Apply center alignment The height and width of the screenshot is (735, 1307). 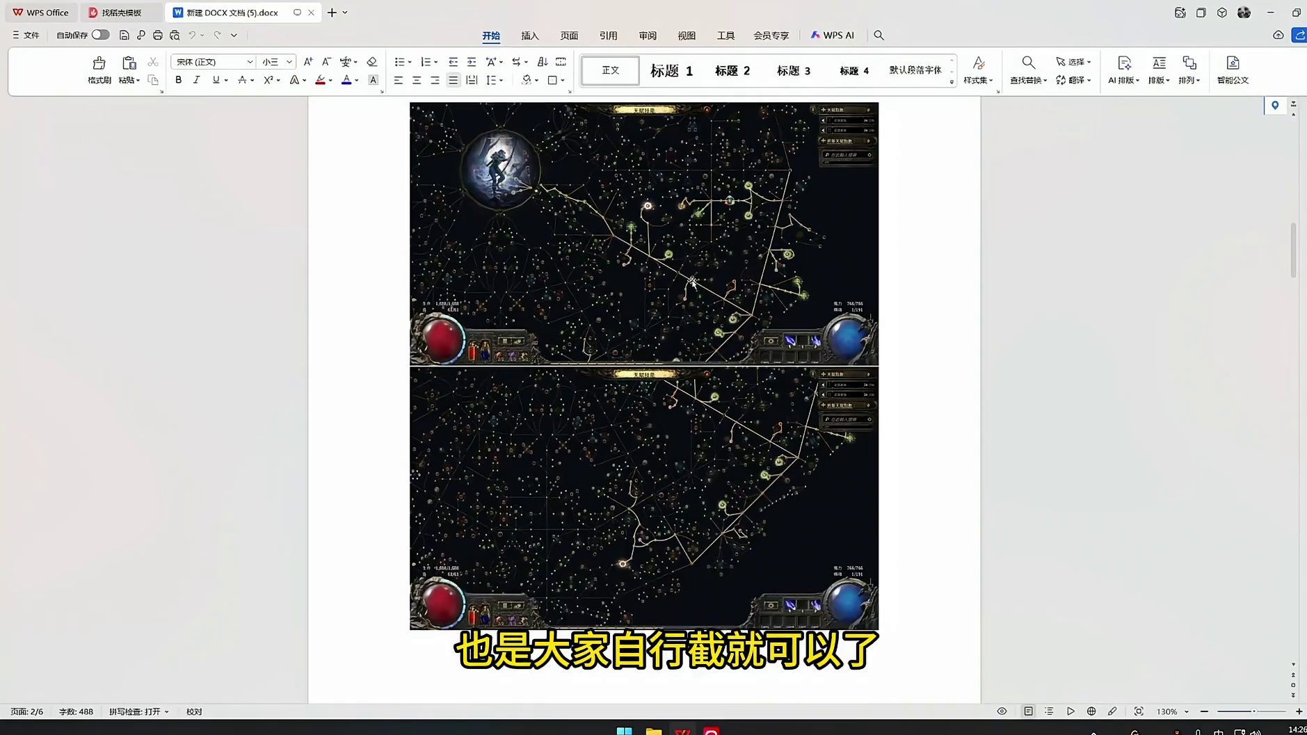(x=416, y=80)
